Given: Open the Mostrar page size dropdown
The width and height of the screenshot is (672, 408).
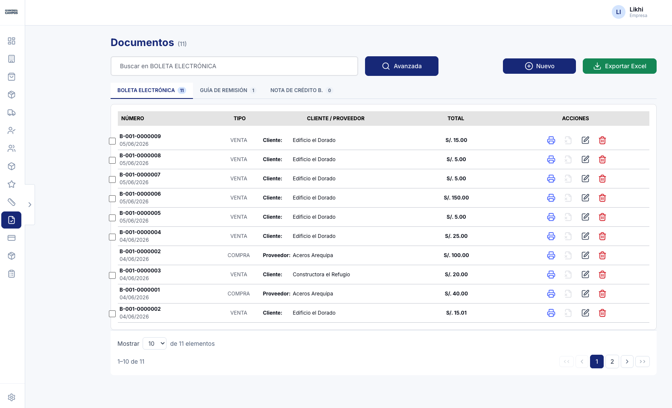Looking at the screenshot, I should coord(155,344).
